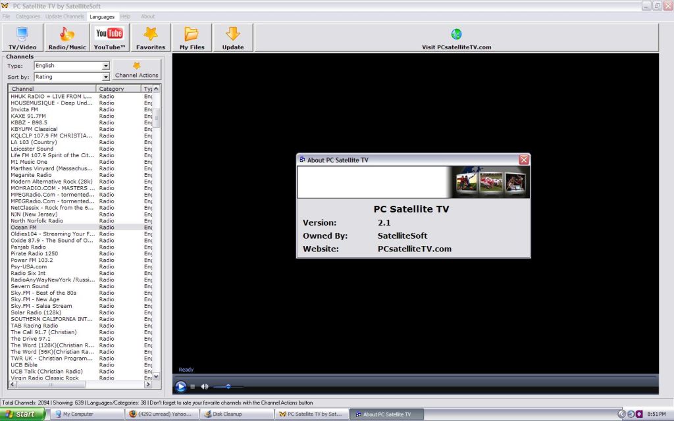Sort list by the Category column header
Viewport: 674px width, 421px height.
click(118, 89)
